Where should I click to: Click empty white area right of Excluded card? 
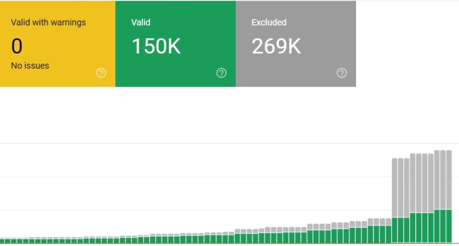click(407, 44)
